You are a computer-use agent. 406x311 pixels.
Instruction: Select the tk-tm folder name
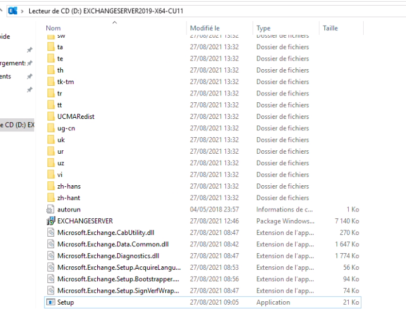pyautogui.click(x=66, y=82)
